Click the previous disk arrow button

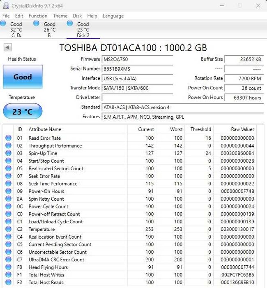(7, 47)
